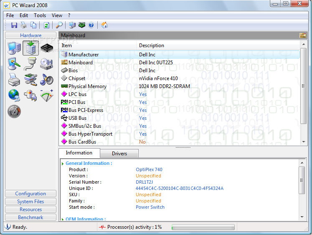
Task: Select the Bus HyperTransport row
Action: (x=180, y=134)
